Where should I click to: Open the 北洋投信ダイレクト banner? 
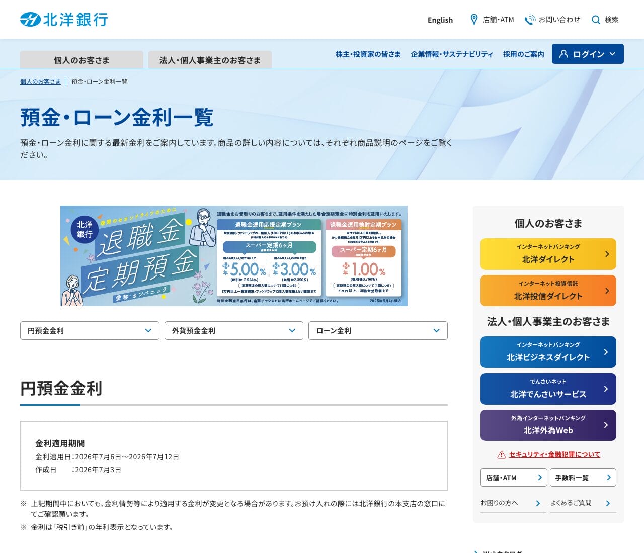point(548,291)
